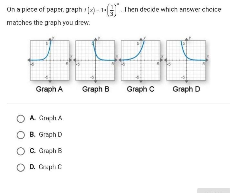Click the f(x) formula in the question
This screenshot has height=193, width=230.
pos(102,10)
